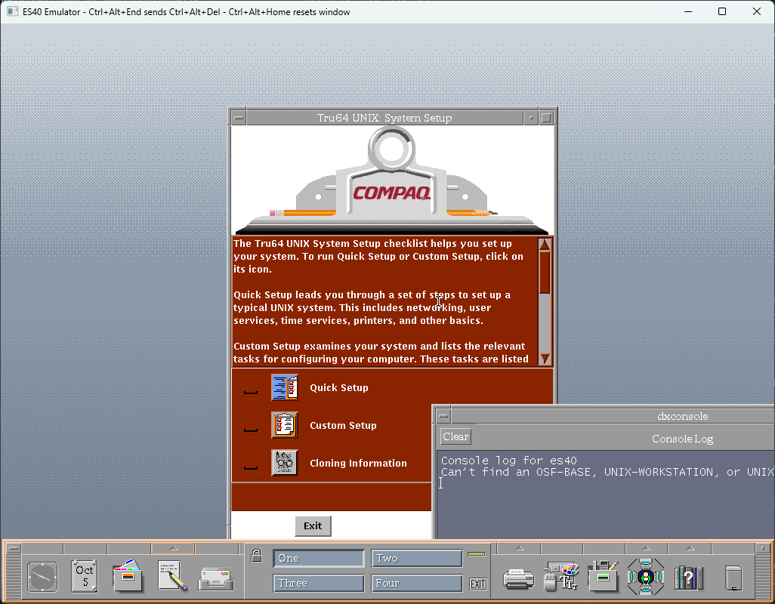Maximize the ES40 Emulator window
The image size is (775, 604).
click(x=722, y=11)
